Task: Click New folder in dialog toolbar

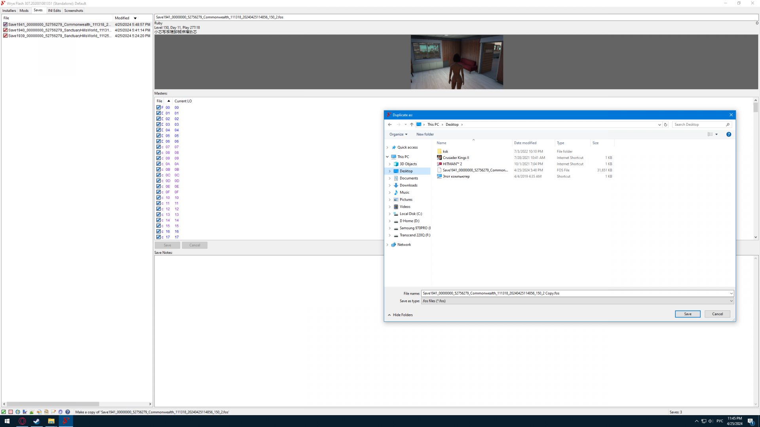Action: 425,134
